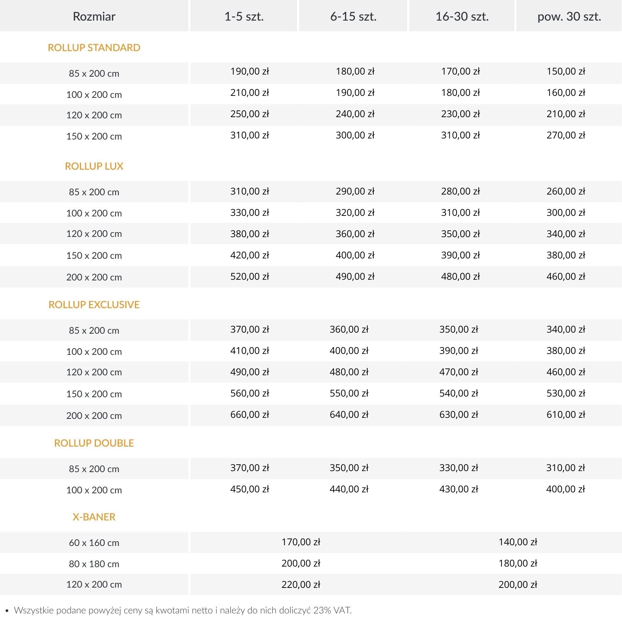The width and height of the screenshot is (622, 634).
Task: Select the "16-30 szt." column header
Action: [462, 16]
